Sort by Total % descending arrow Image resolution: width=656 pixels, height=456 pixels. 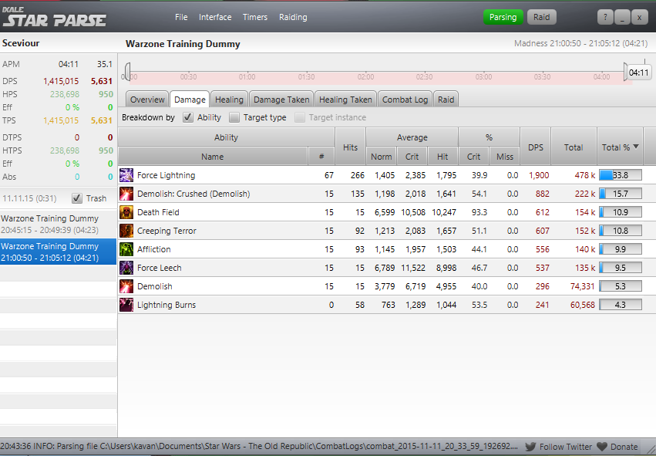636,147
